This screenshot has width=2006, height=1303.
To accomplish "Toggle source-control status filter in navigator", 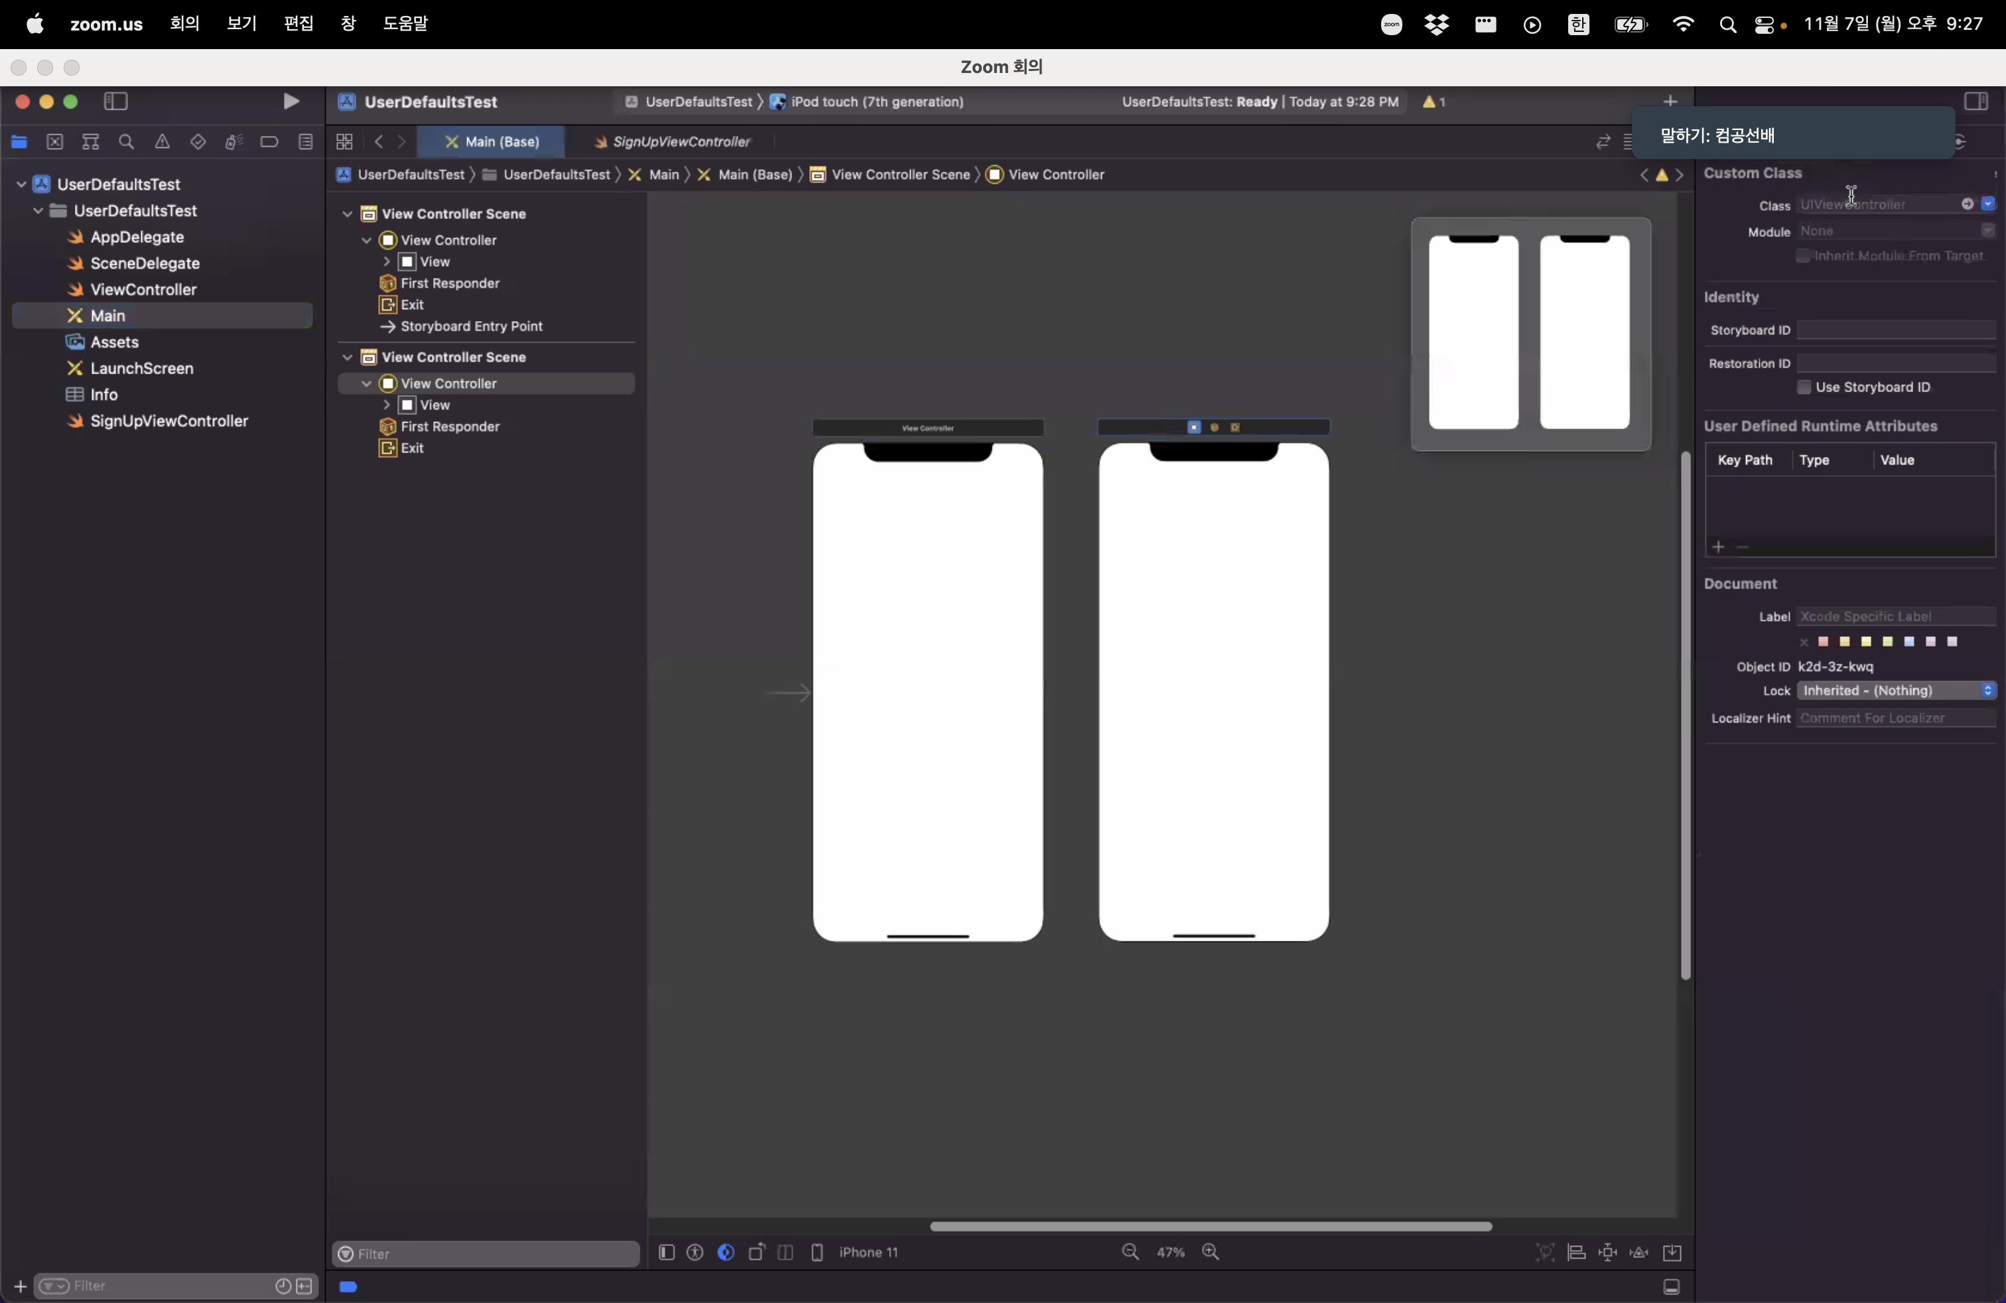I will click(x=304, y=1286).
